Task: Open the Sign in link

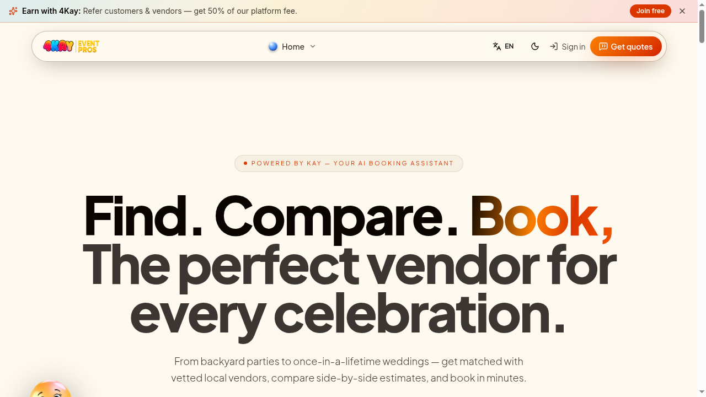Action: tap(568, 46)
